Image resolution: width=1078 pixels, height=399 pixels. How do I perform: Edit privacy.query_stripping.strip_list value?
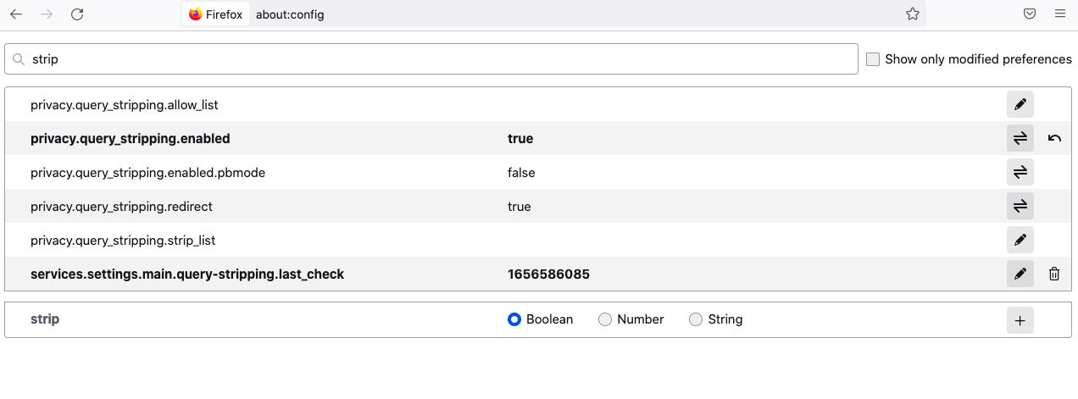tap(1020, 240)
